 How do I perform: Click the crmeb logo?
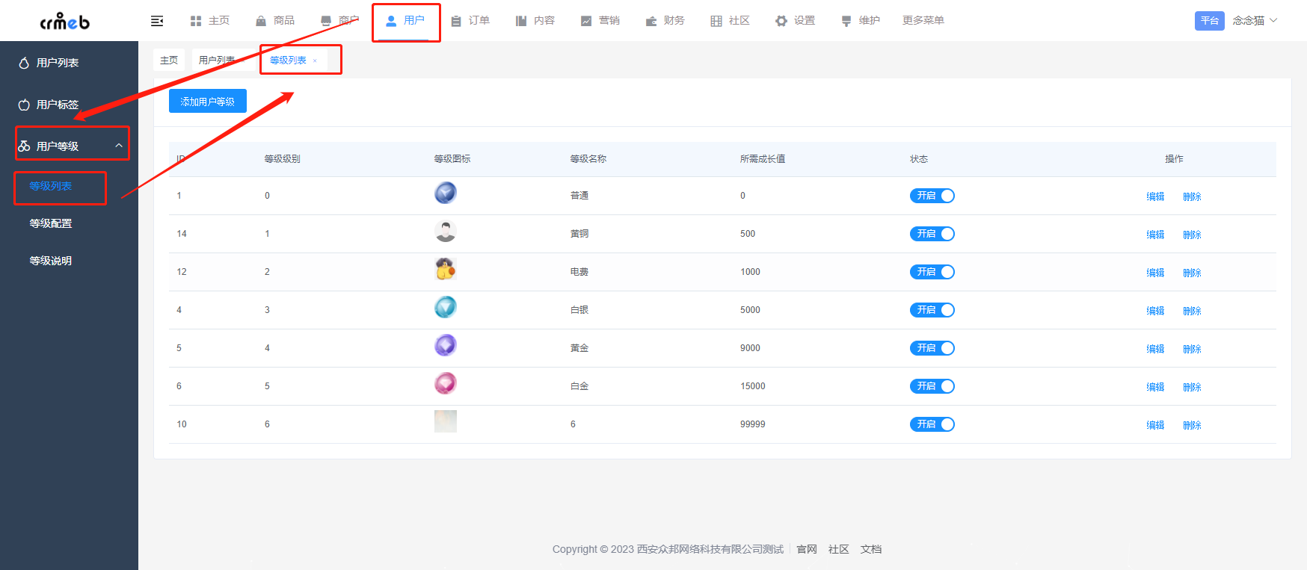[64, 22]
